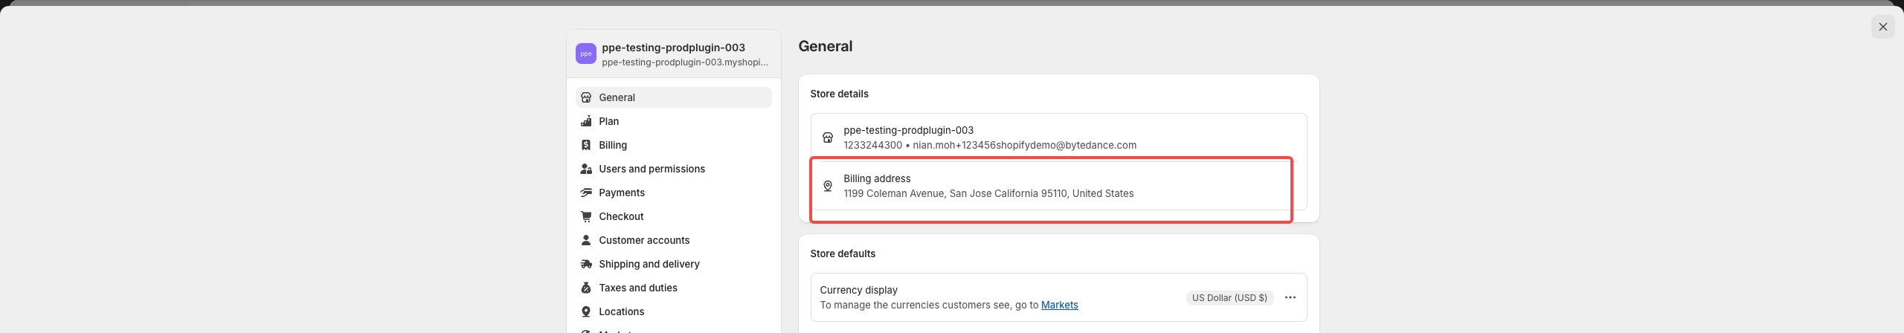Click the General storefront icon in sidebar
This screenshot has width=1904, height=333.
tap(586, 97)
